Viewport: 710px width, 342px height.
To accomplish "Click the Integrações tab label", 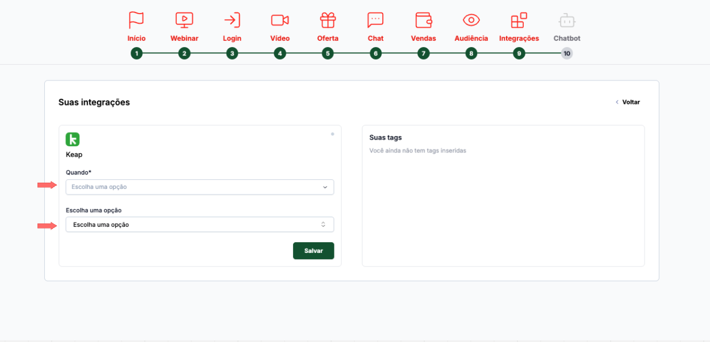I will click(519, 39).
